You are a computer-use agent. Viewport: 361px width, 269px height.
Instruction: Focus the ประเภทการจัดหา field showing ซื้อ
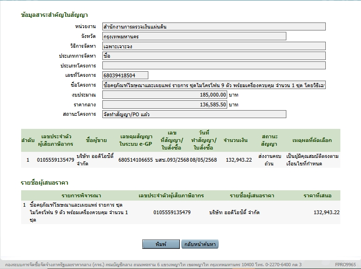coord(214,56)
